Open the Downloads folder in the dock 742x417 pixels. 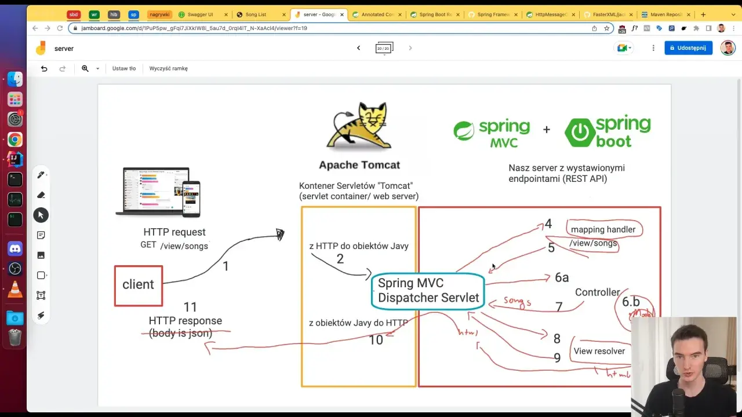click(15, 317)
